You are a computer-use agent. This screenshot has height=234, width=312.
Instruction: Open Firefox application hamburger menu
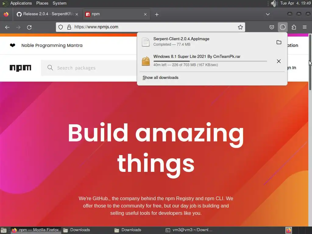305,27
